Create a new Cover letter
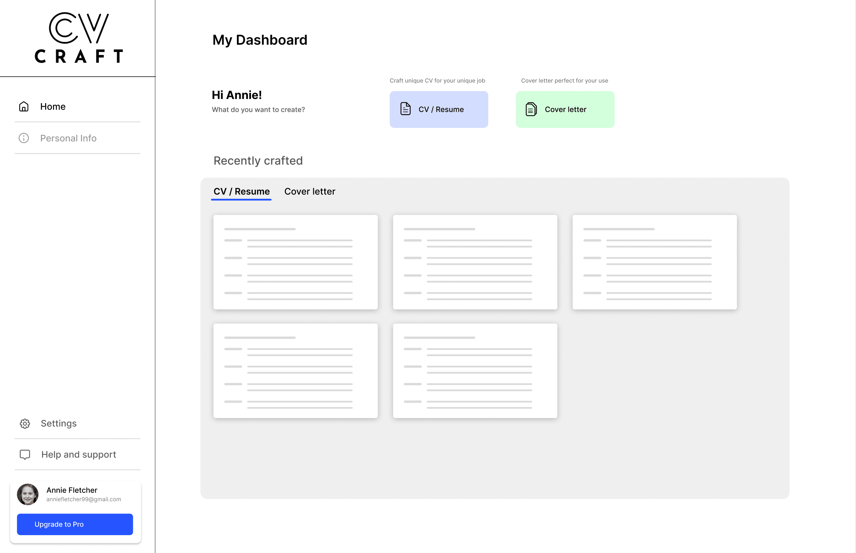856x553 pixels. (x=565, y=109)
